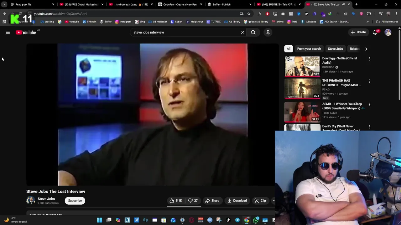Open the Instagram bookmark
Viewport: 401px width, 225px height.
coord(123,22)
